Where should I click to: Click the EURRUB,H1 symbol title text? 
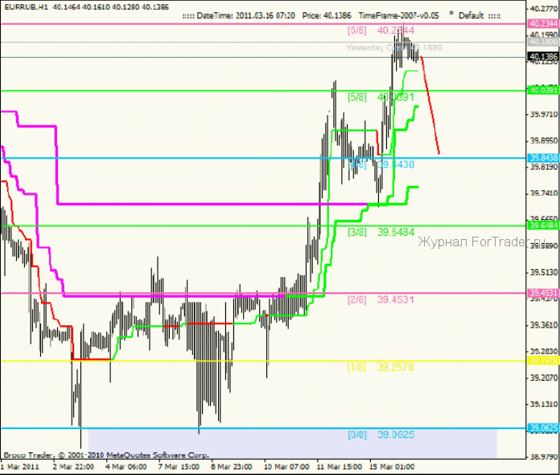25,7
